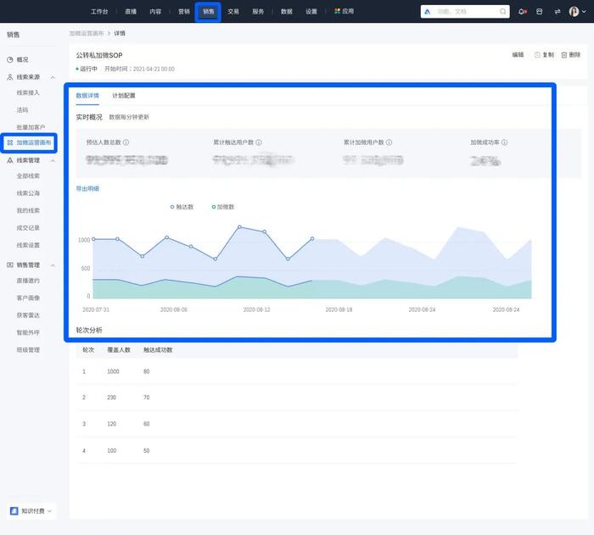Select the 销售 top menu
The width and height of the screenshot is (594, 535).
[x=209, y=11]
